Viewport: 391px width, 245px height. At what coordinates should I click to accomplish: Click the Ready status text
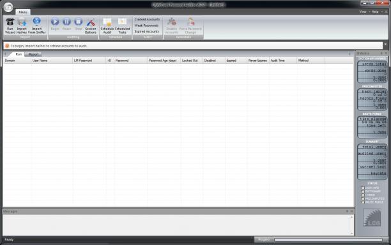(9, 239)
